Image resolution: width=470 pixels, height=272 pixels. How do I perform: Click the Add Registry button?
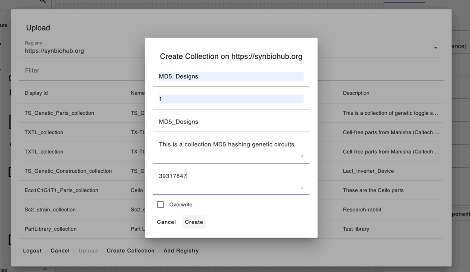point(181,251)
